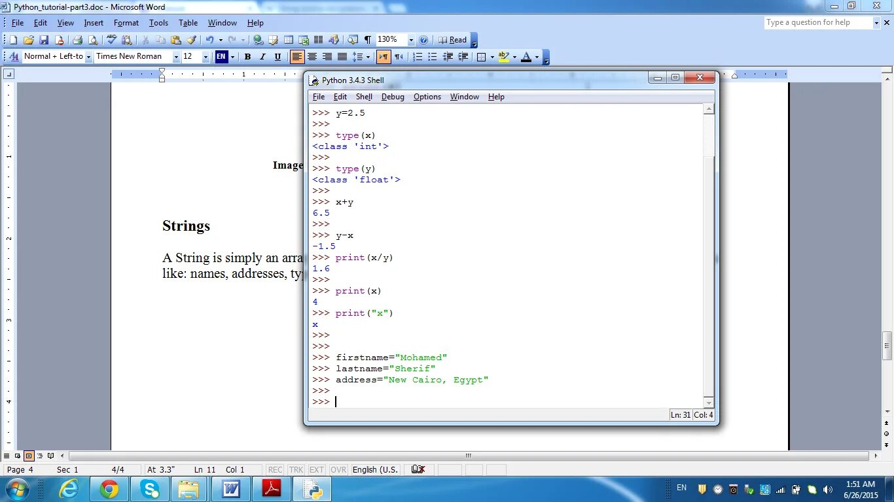Toggle italic formatting

click(x=262, y=57)
